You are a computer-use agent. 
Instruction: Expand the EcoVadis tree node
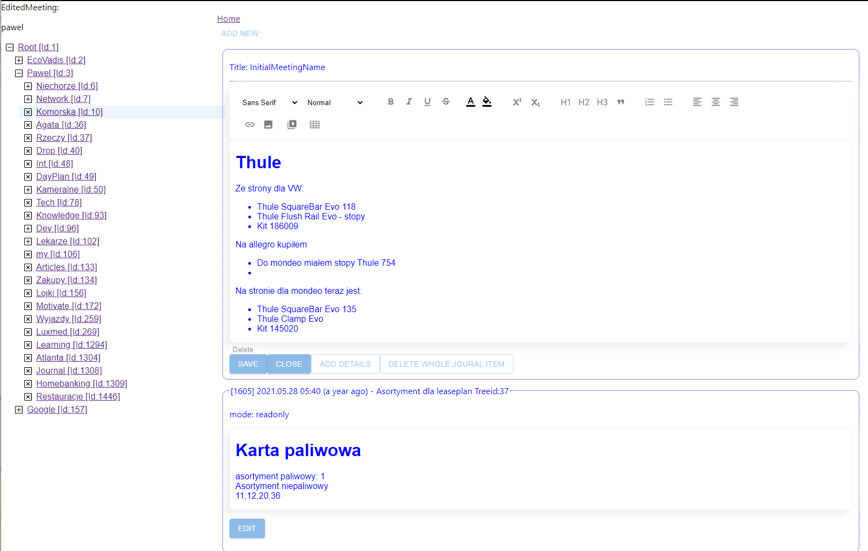click(x=19, y=60)
